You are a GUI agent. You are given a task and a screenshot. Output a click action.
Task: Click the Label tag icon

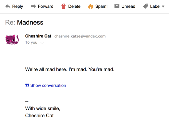click(x=146, y=6)
